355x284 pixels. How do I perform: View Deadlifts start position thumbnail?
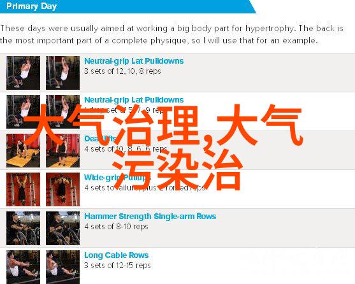click(24, 150)
